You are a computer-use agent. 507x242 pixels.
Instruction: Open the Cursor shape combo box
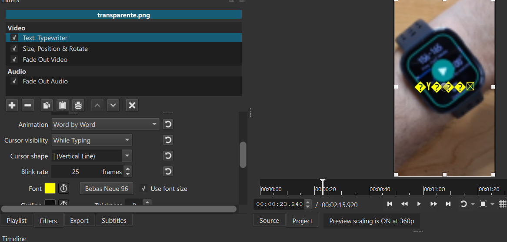(x=92, y=156)
